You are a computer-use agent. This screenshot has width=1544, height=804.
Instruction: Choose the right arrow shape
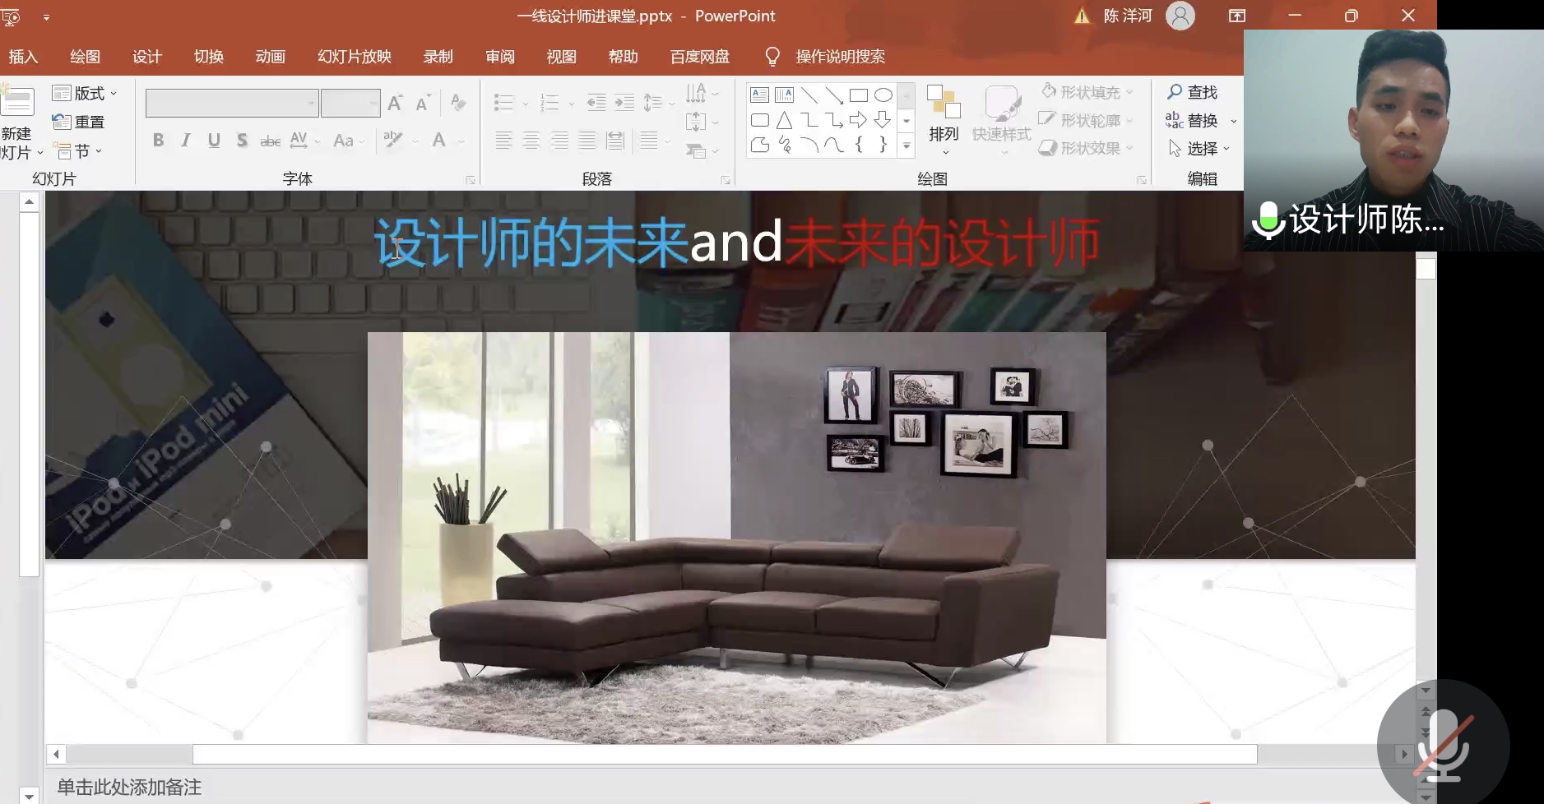pos(858,121)
